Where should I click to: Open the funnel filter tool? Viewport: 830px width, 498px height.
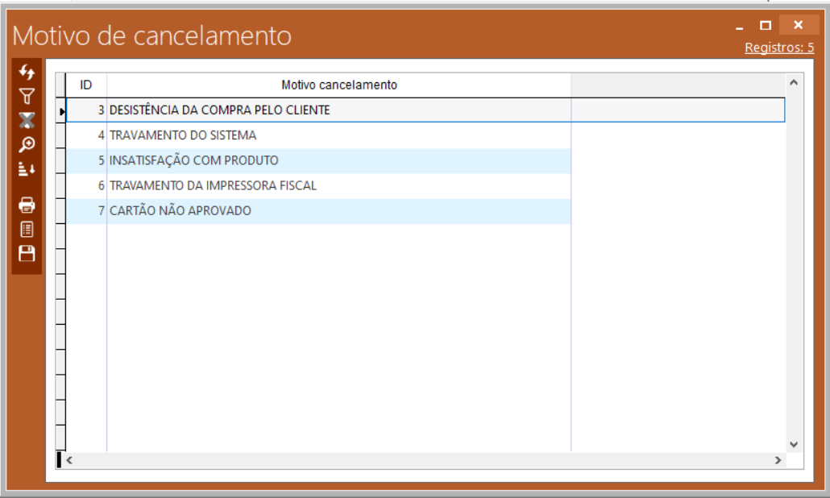click(27, 96)
